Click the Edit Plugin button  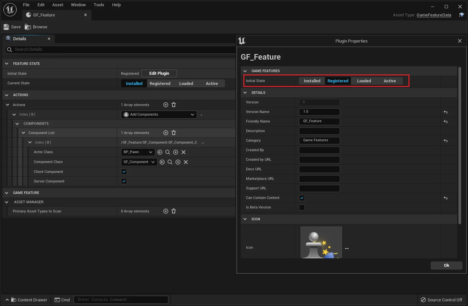coord(159,73)
